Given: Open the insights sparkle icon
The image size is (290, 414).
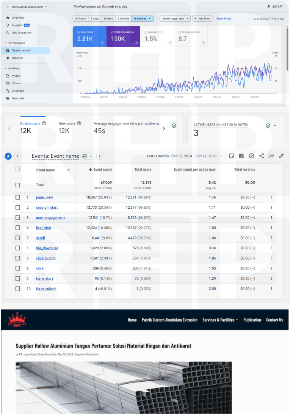Looking at the screenshot, I should tap(271, 156).
